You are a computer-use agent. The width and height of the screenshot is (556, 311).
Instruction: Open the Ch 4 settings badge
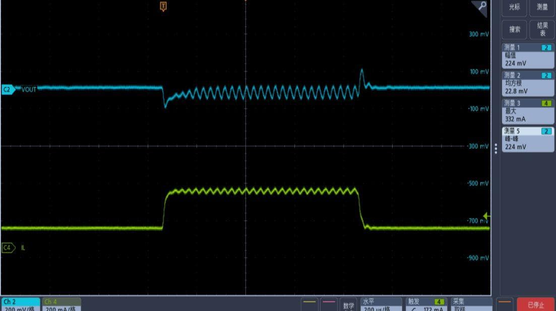pos(61,304)
